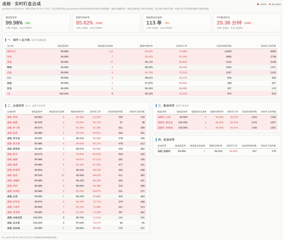Click the value 9089 in the 城市合计 row
This screenshot has height=240, width=283.
point(273,51)
